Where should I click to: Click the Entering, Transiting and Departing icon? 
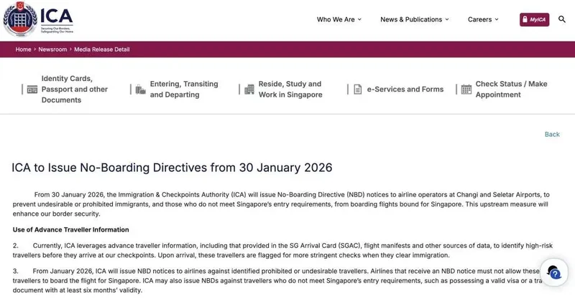click(x=140, y=90)
